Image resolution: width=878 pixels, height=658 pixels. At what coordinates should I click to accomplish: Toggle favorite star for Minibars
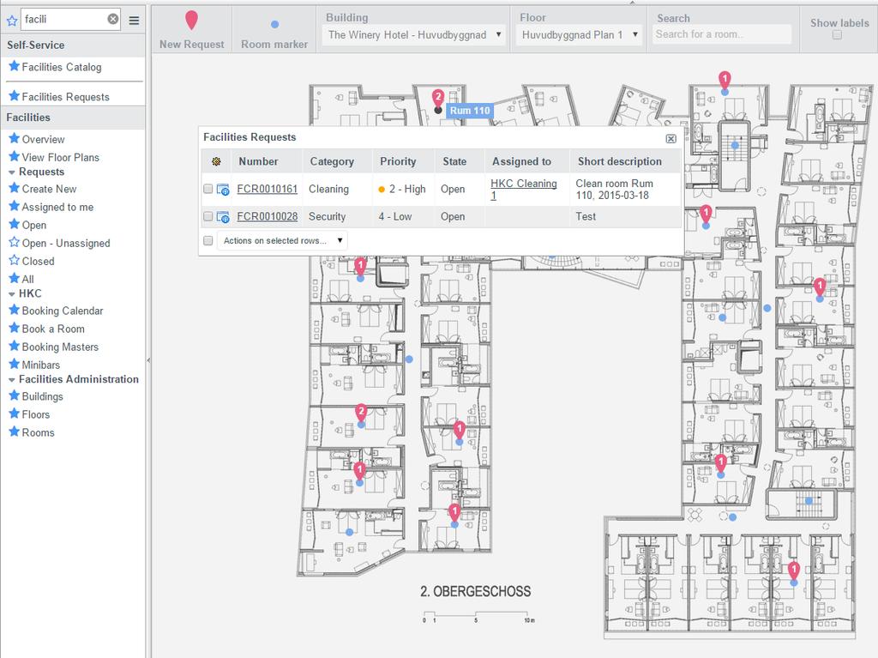(14, 364)
